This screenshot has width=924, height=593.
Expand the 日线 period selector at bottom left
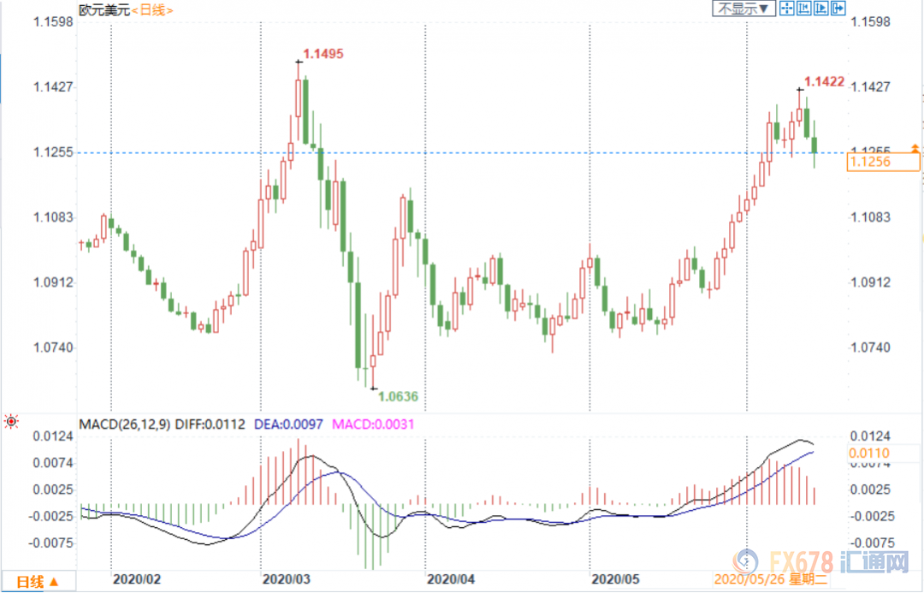(x=38, y=583)
